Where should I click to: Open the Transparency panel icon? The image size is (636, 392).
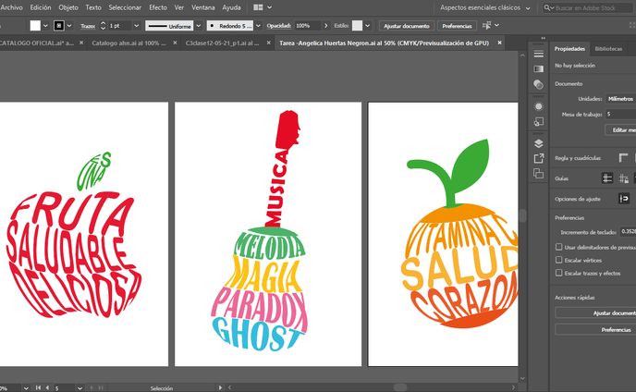click(538, 84)
